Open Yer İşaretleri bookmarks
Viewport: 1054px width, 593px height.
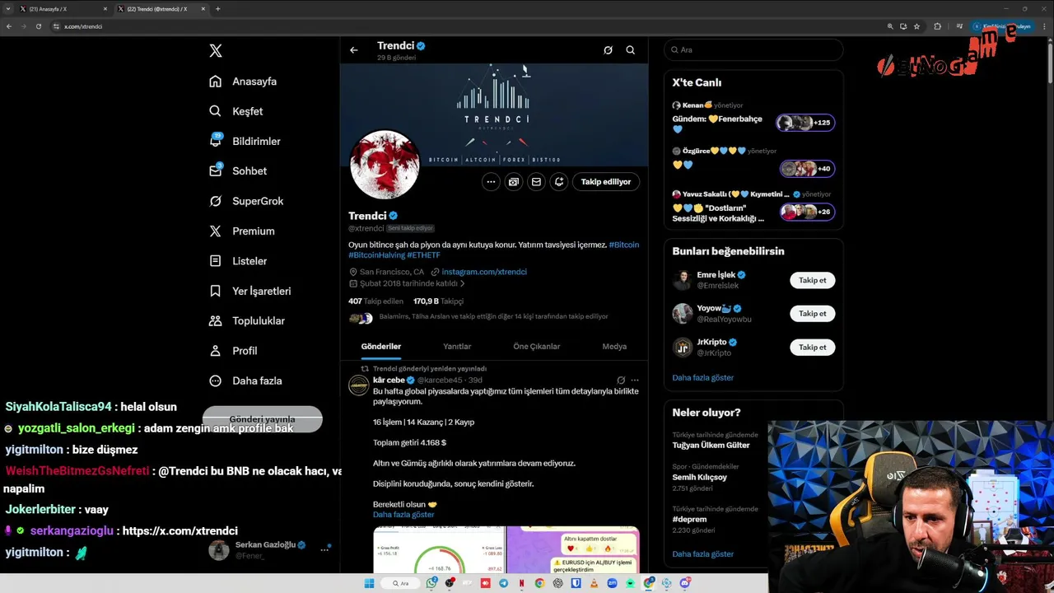point(250,291)
